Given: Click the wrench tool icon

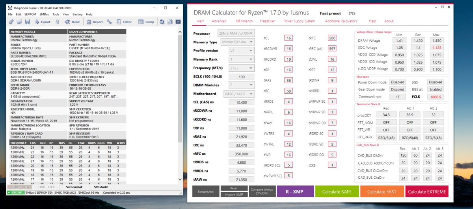Looking at the screenshot, I should tap(109, 22).
